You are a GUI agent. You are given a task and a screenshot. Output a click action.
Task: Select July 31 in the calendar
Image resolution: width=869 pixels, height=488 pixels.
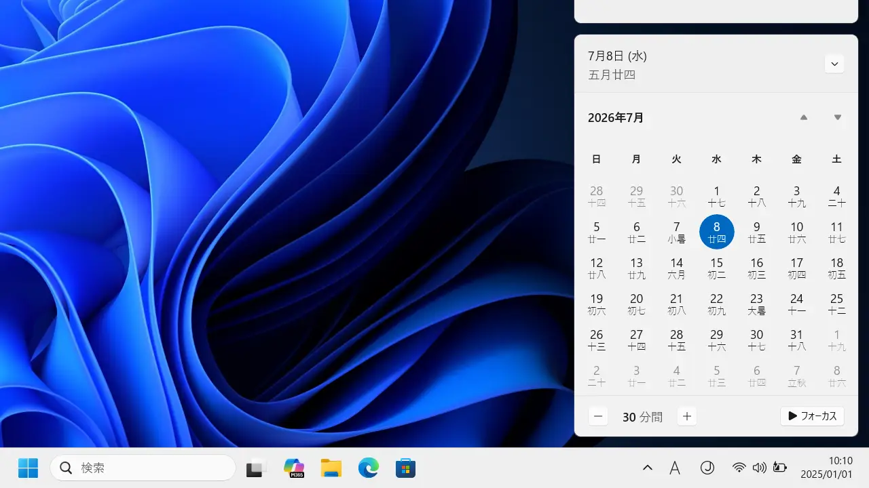click(x=797, y=340)
